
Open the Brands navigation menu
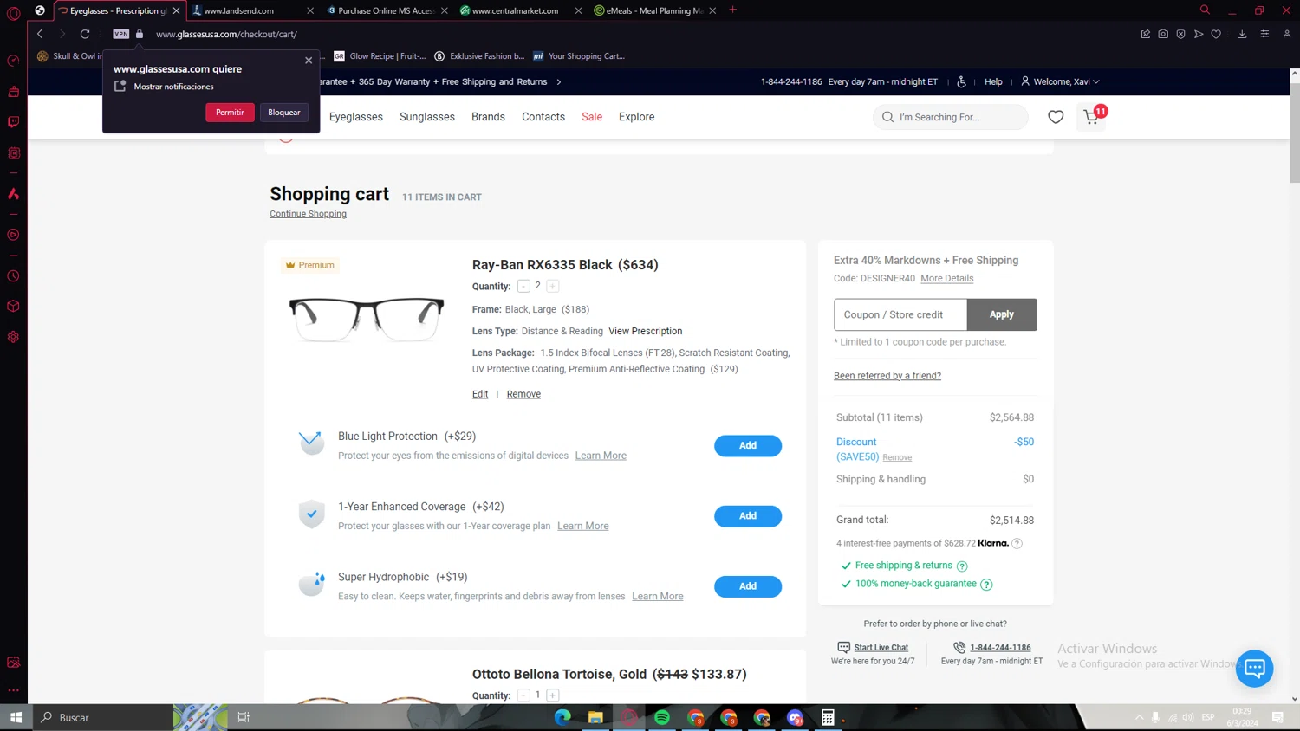[x=488, y=117]
